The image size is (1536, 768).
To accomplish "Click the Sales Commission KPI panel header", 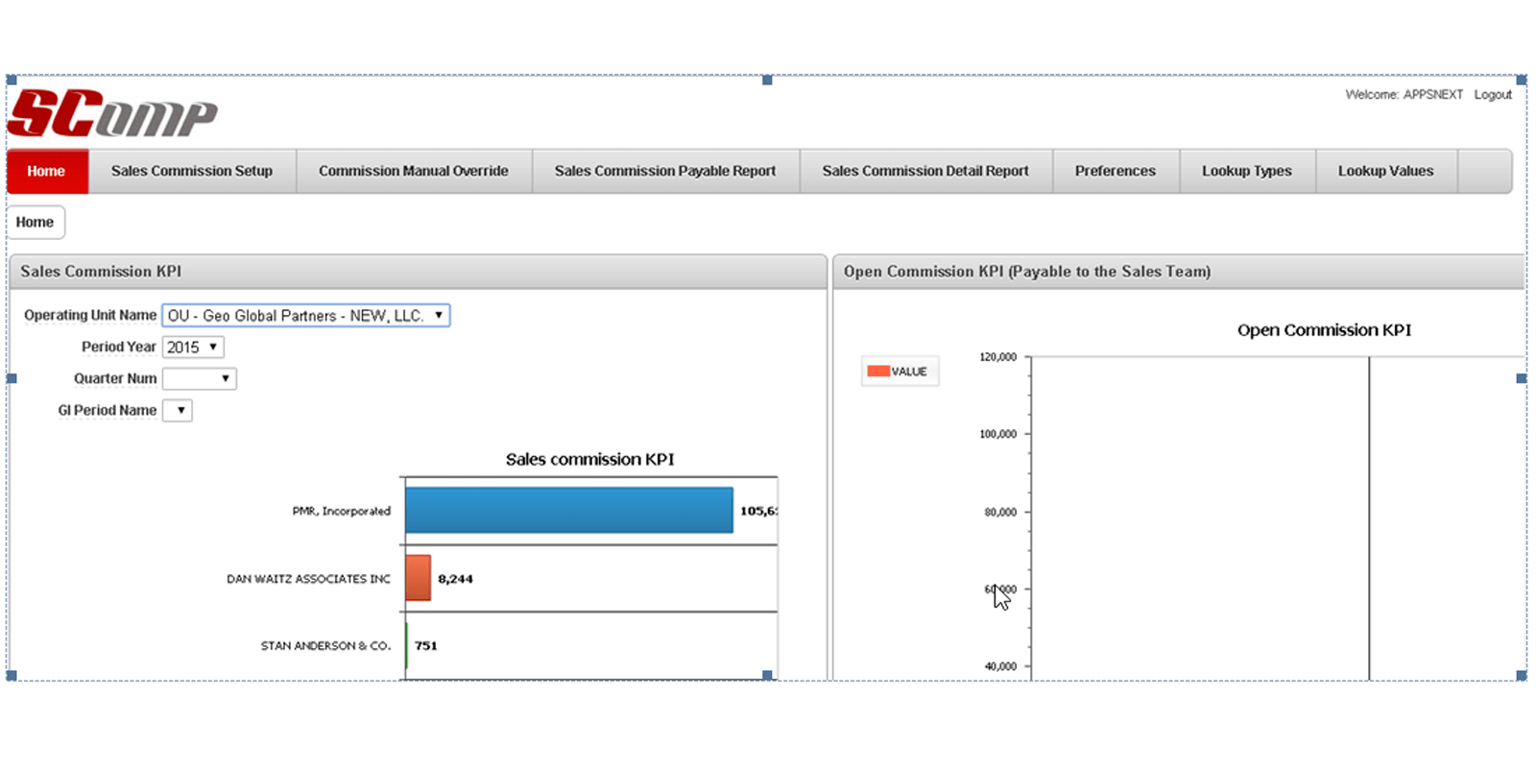I will point(418,272).
